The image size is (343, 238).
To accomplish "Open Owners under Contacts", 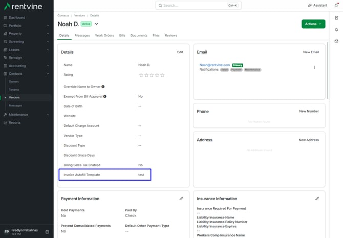I will (x=14, y=81).
